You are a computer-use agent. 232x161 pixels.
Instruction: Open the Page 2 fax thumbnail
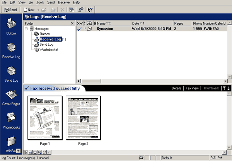83,118
